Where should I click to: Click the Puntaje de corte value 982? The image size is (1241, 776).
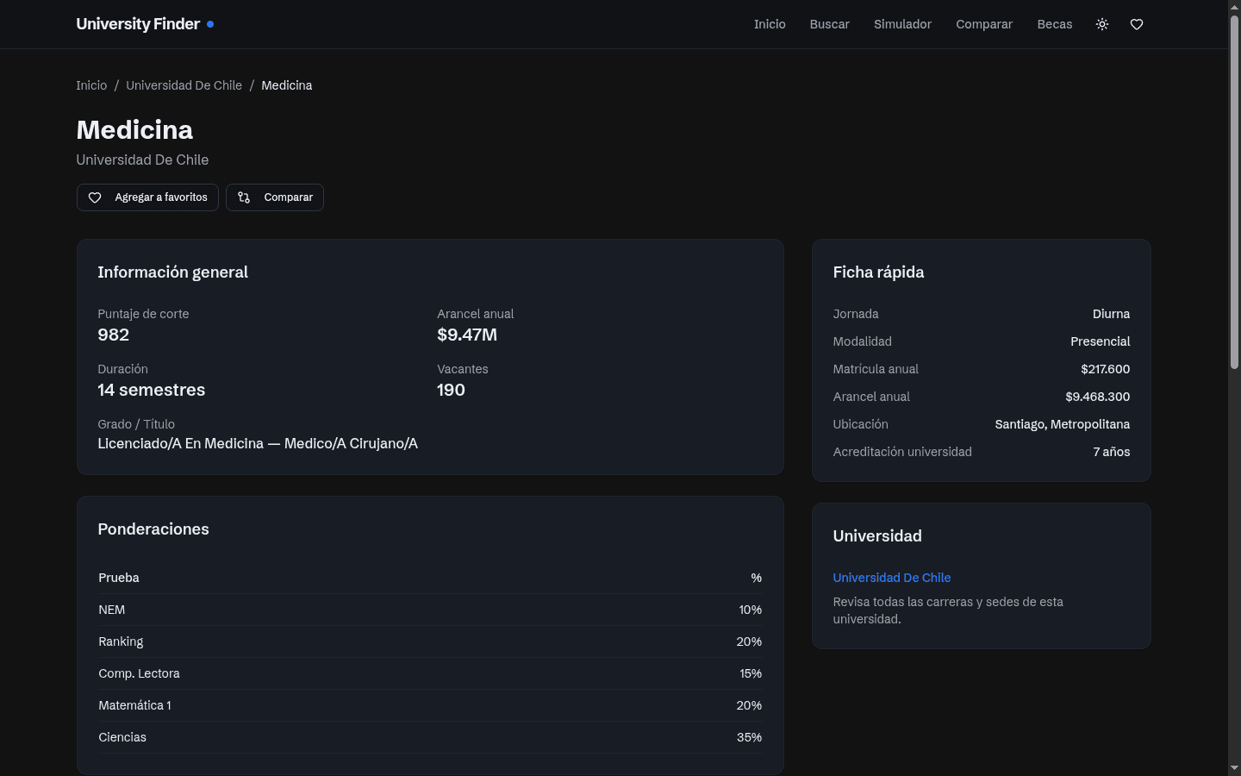(x=114, y=335)
